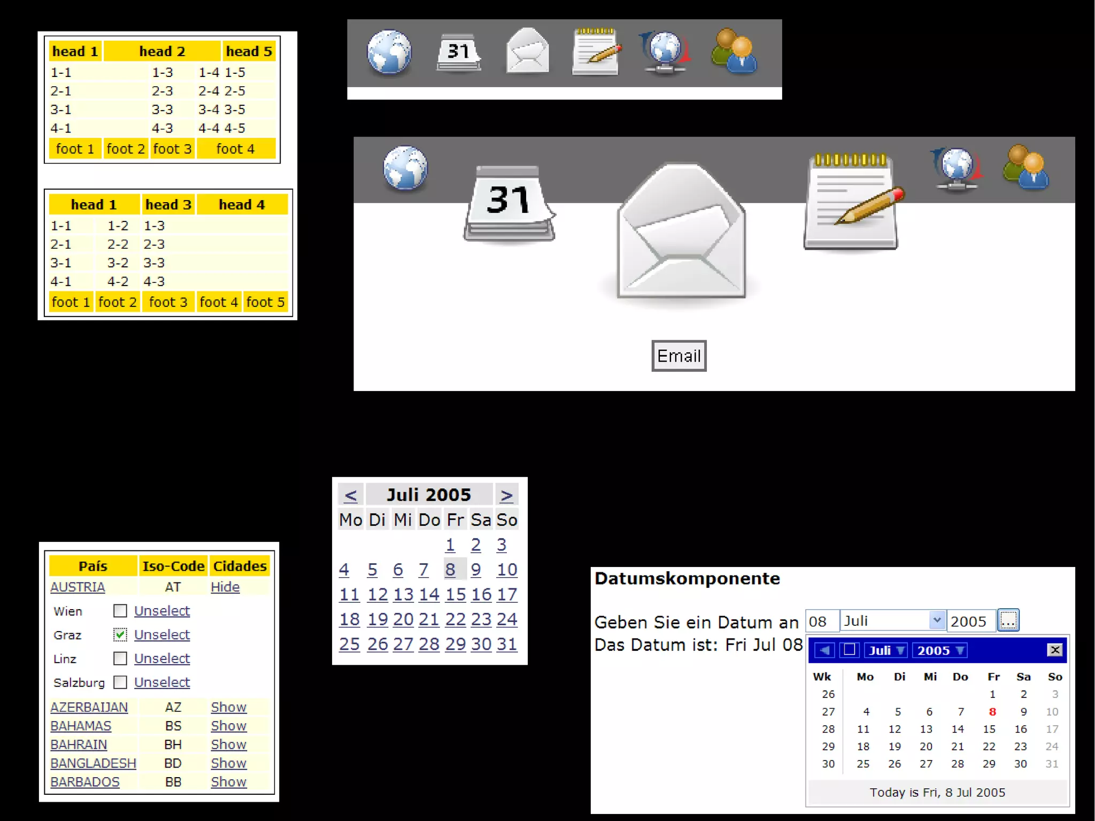Click the previous month arrow in the popup calendar
Viewport: 1095px width, 821px height.
tap(824, 650)
